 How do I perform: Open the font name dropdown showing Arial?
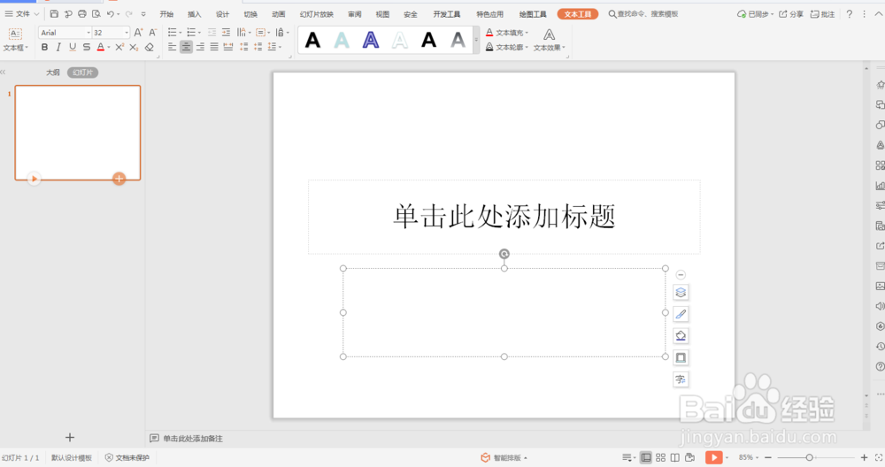88,33
